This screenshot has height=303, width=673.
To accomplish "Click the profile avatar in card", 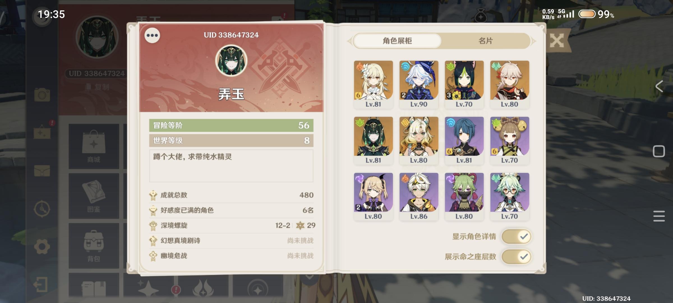I will 231,61.
